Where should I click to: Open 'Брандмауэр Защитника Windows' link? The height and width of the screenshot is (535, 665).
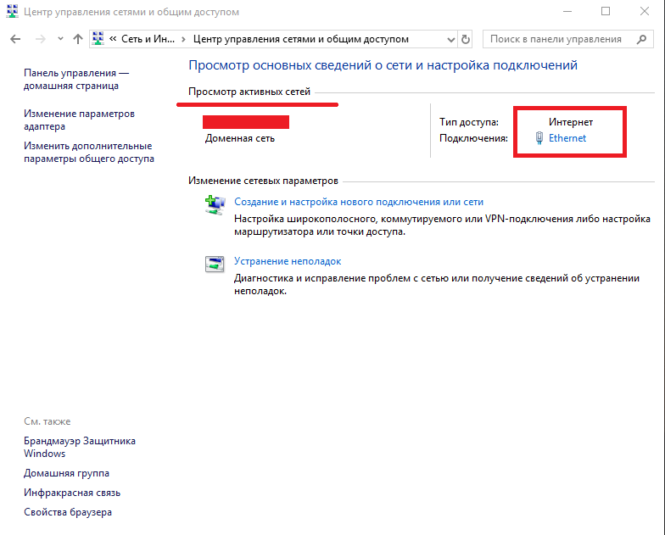pos(80,448)
